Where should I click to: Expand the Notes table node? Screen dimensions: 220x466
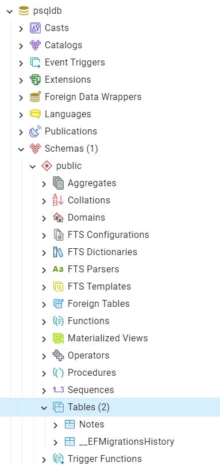(x=56, y=425)
